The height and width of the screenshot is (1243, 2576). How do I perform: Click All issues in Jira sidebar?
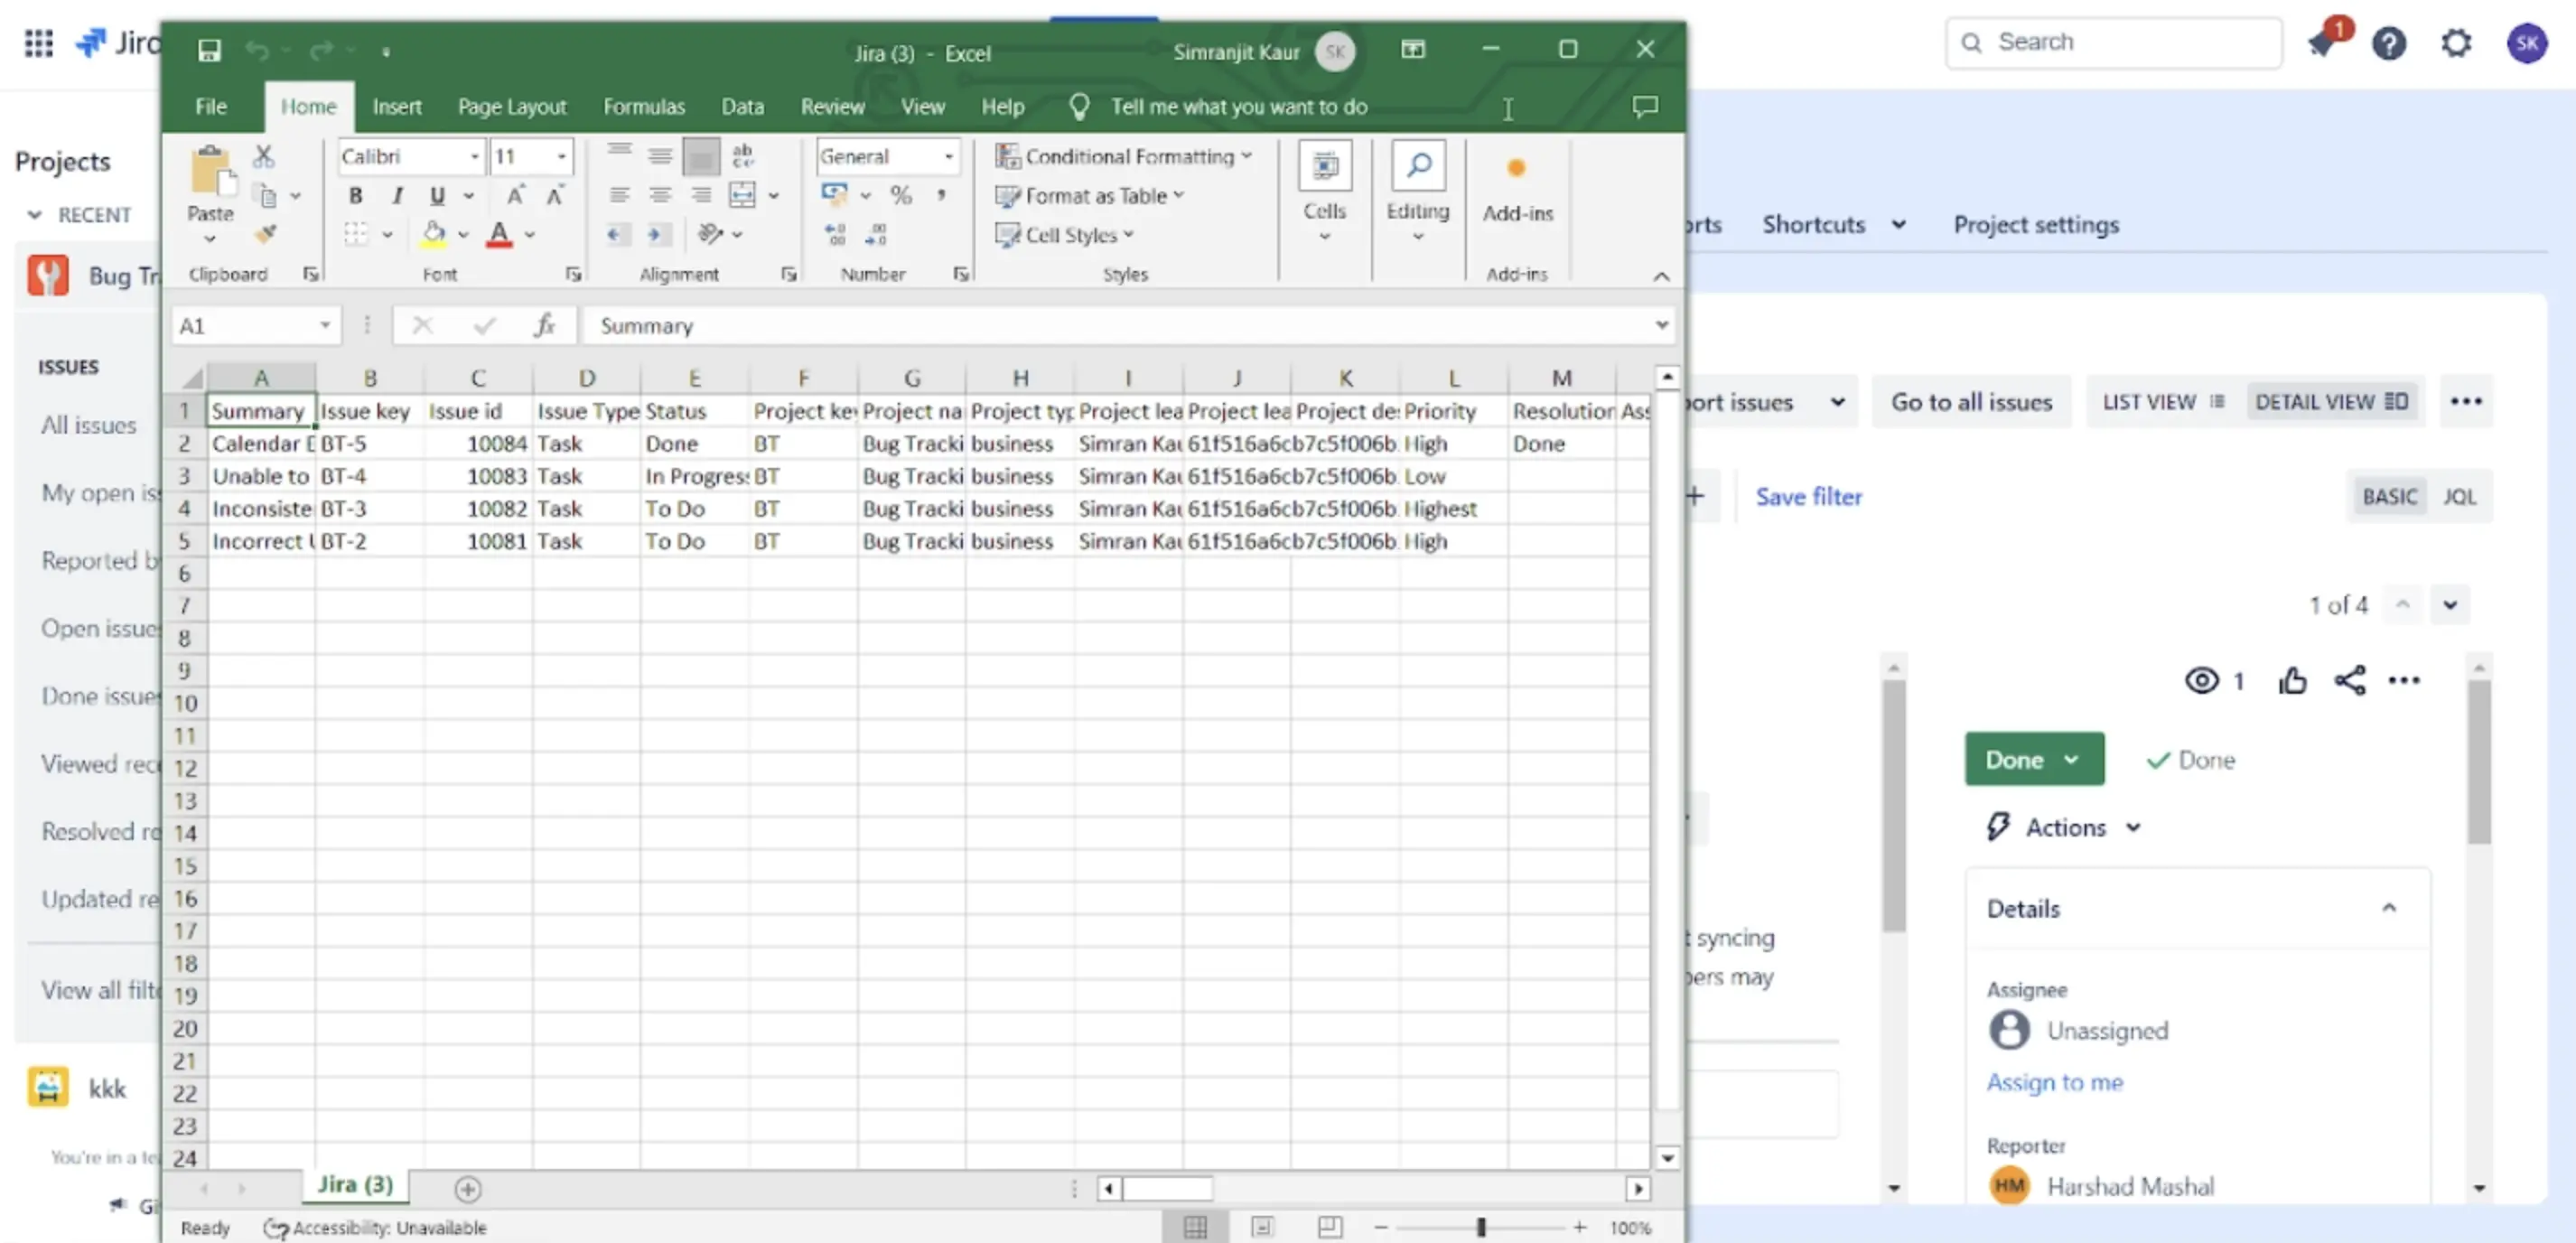click(88, 425)
